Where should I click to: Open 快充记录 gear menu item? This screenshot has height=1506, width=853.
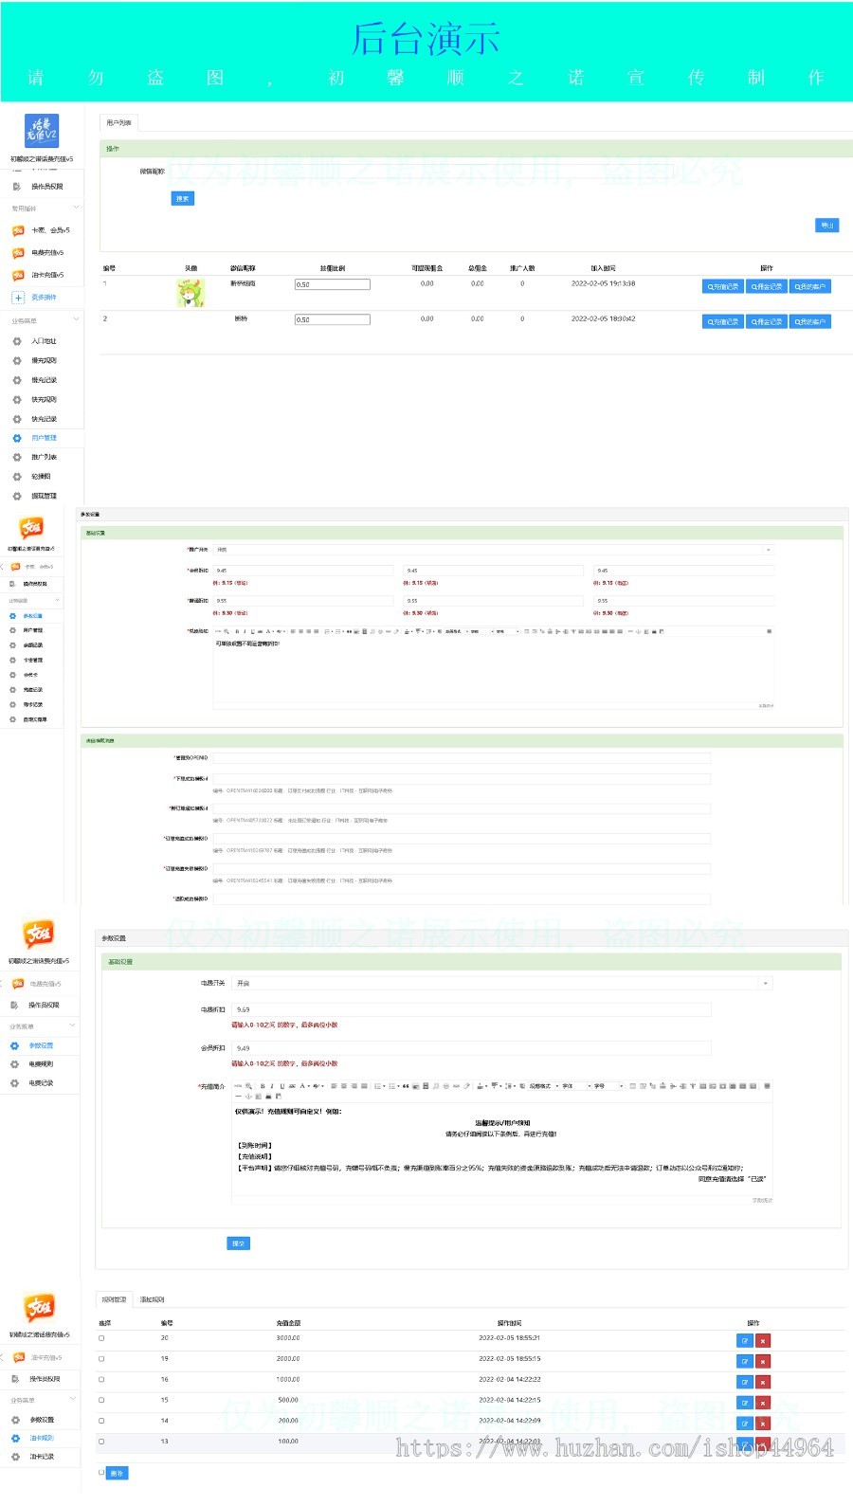pyautogui.click(x=35, y=419)
